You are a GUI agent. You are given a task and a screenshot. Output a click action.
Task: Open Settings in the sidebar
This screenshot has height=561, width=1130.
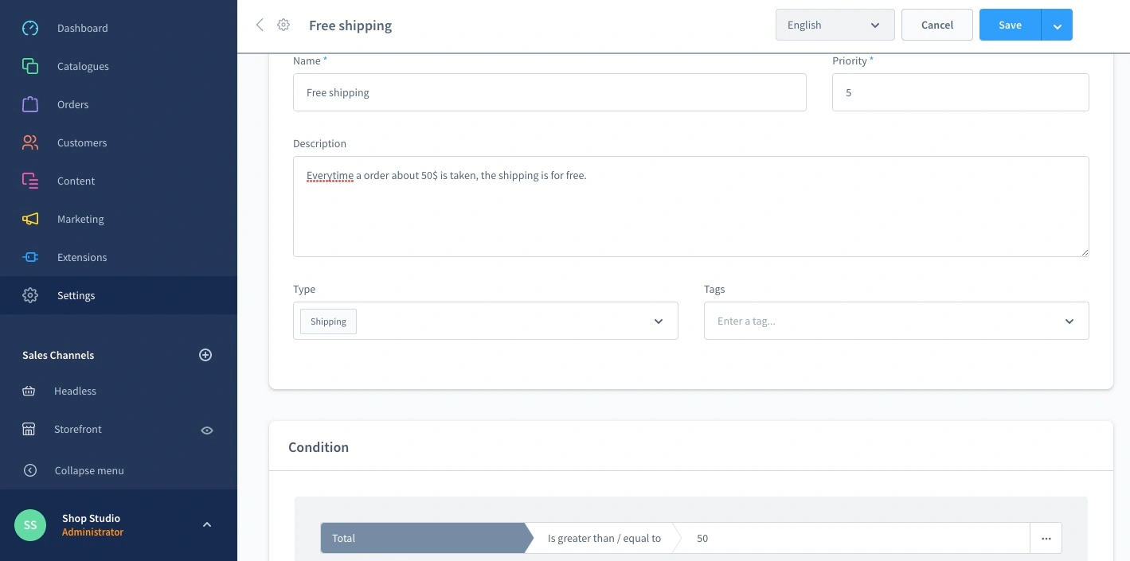(x=76, y=295)
